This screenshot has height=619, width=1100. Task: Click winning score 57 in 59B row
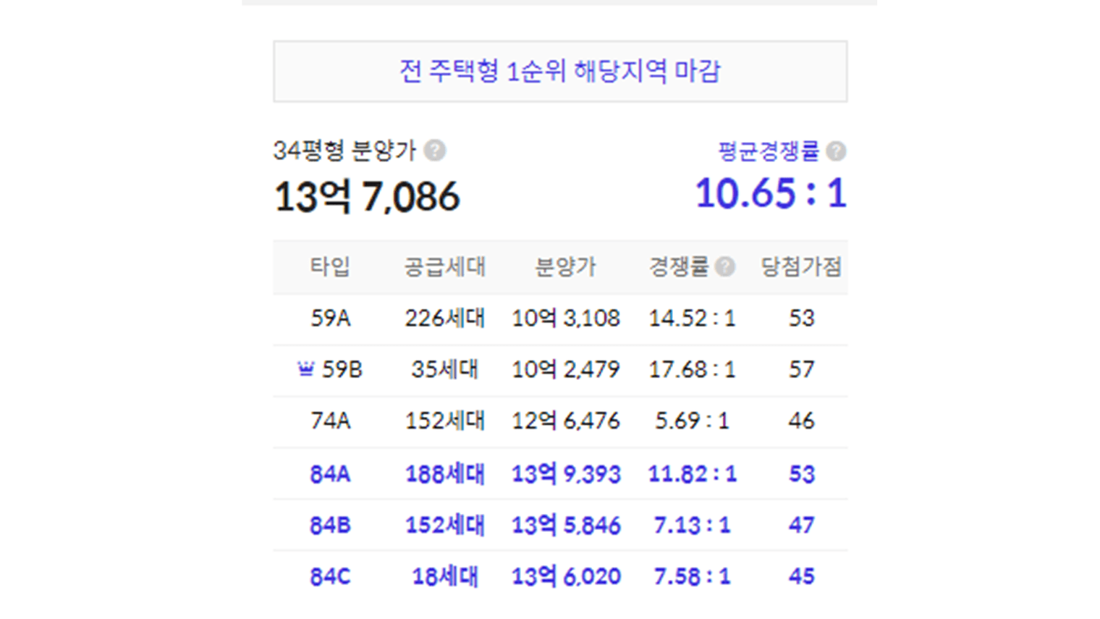801,369
